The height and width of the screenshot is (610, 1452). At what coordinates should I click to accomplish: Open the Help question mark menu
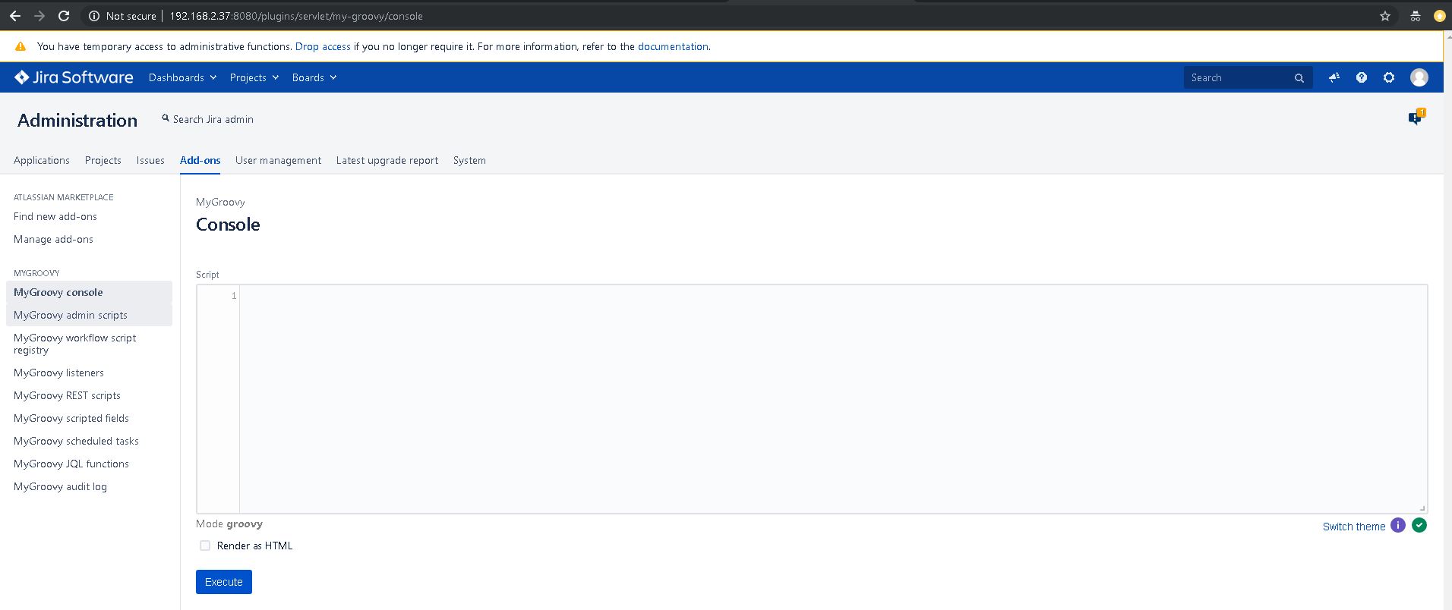tap(1362, 77)
